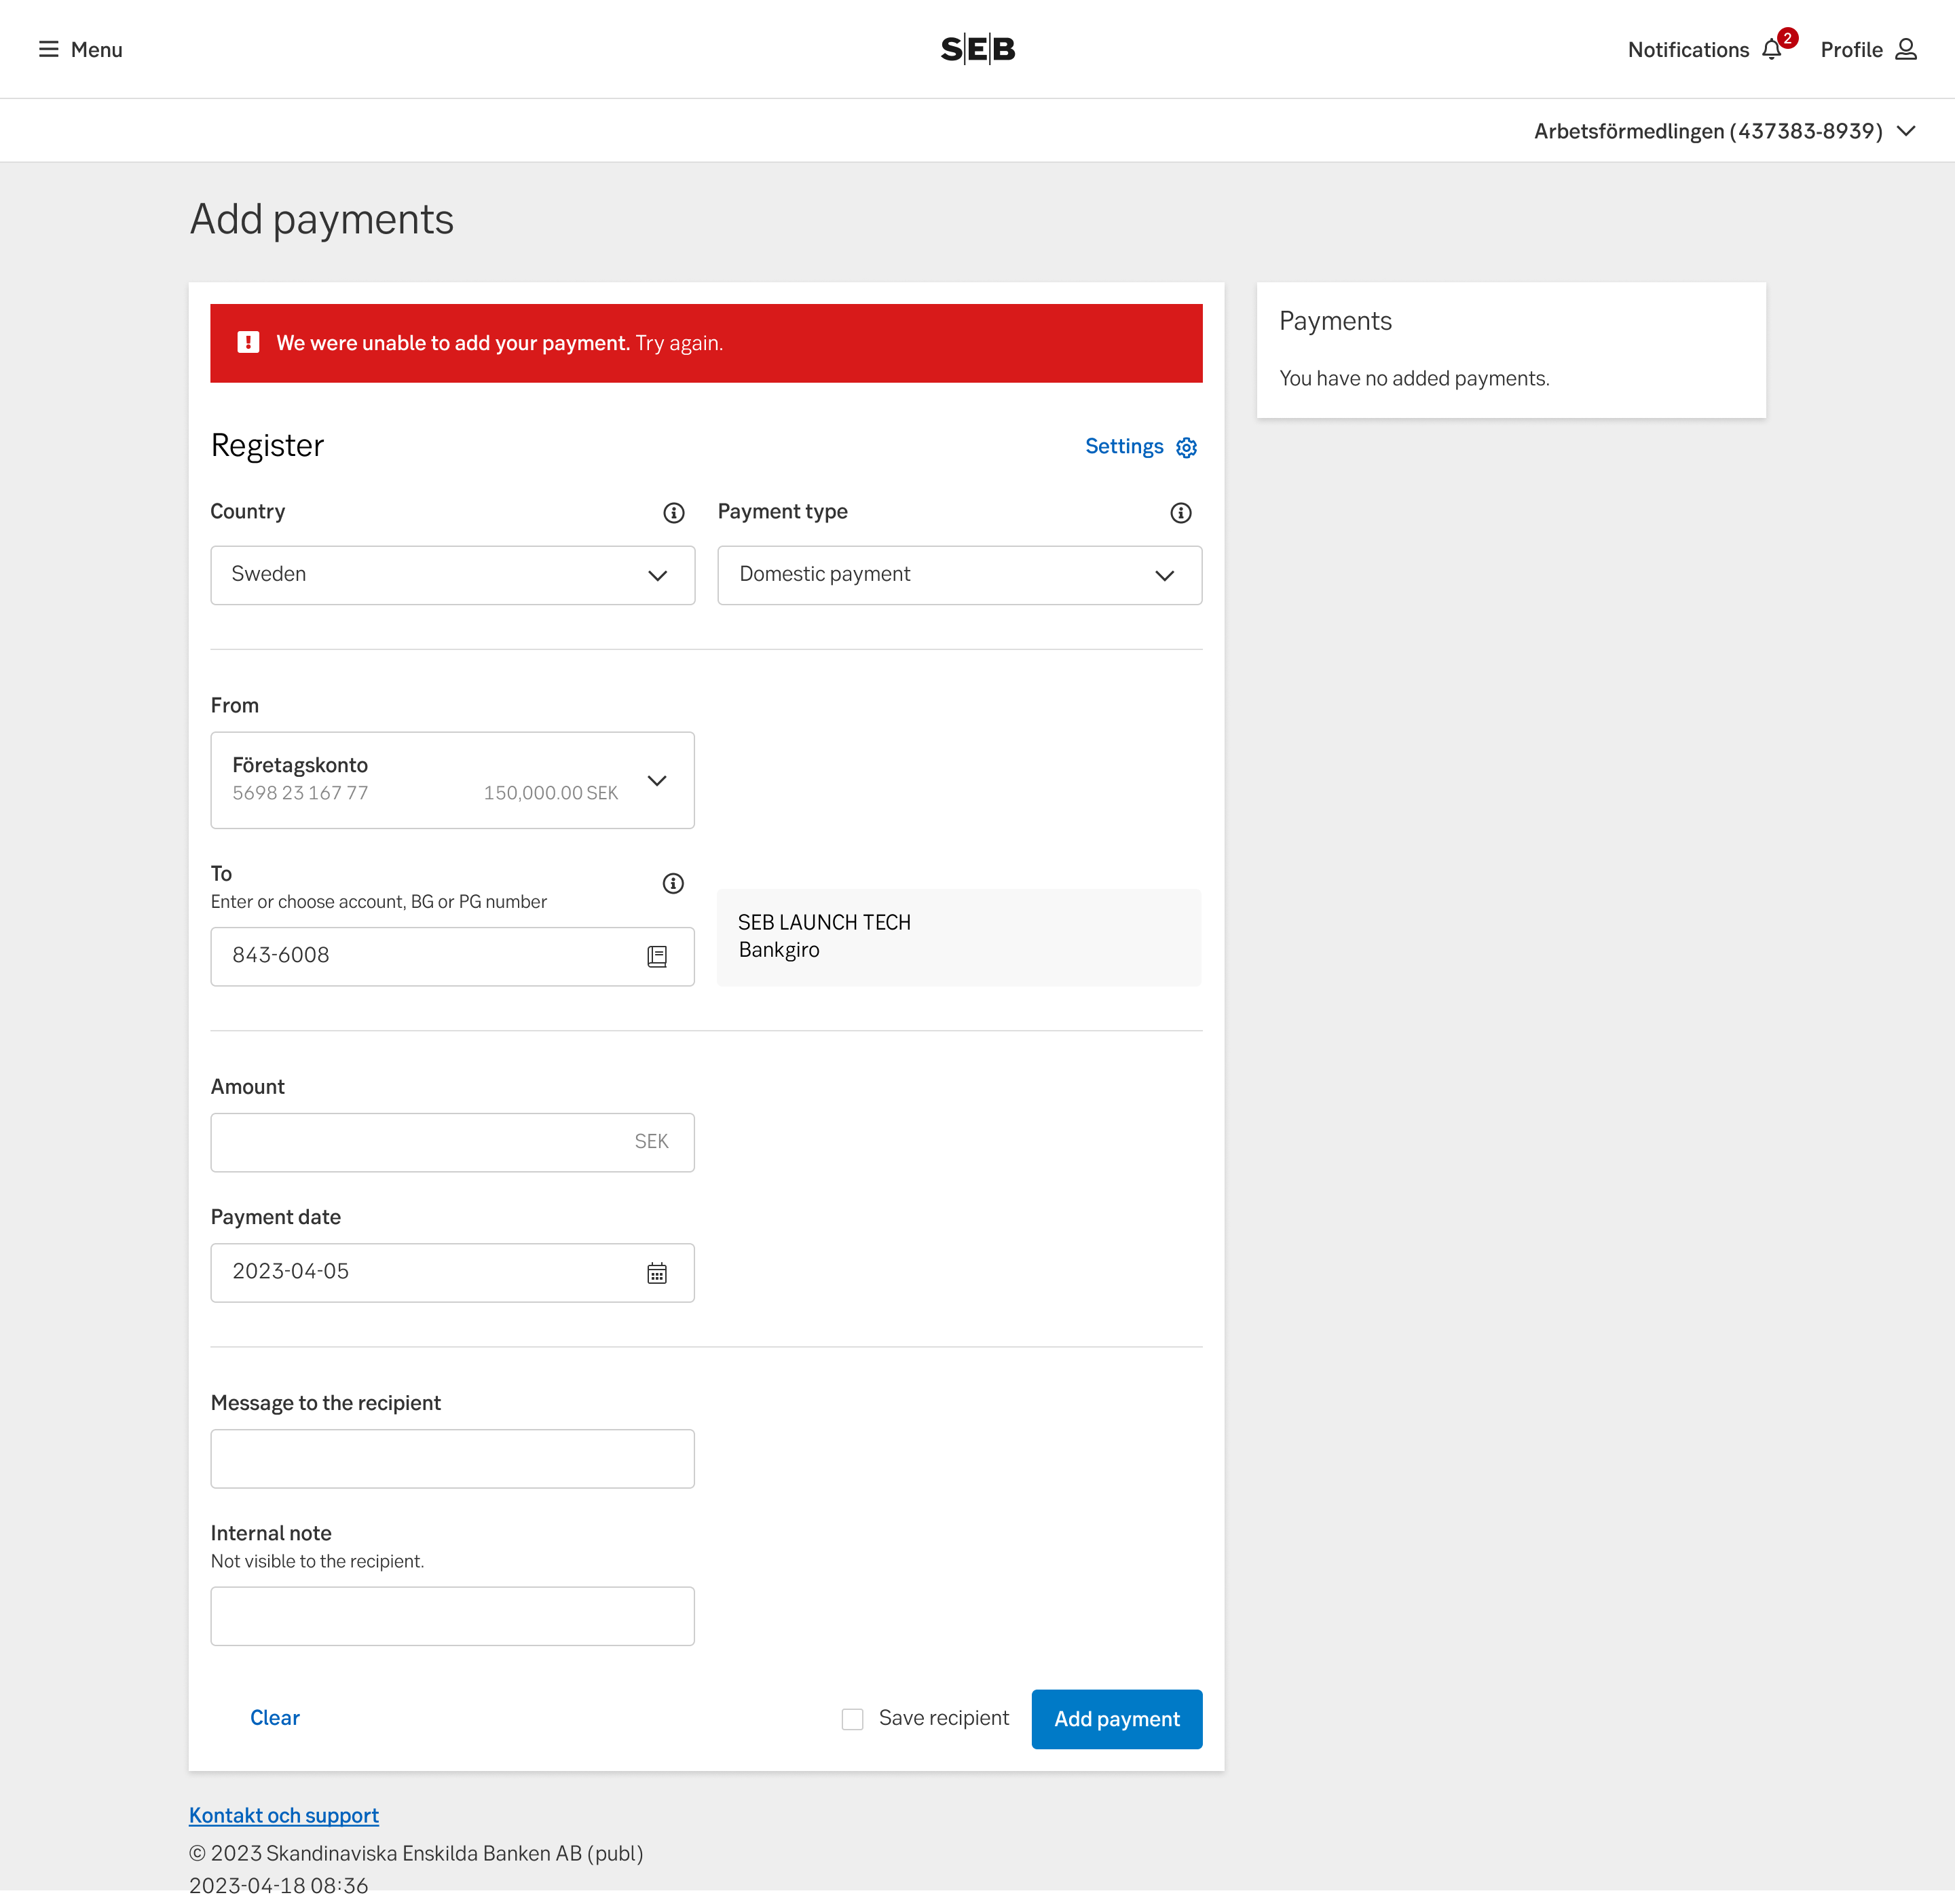Image resolution: width=1955 pixels, height=1904 pixels.
Task: Open the Profile user icon
Action: pyautogui.click(x=1905, y=49)
